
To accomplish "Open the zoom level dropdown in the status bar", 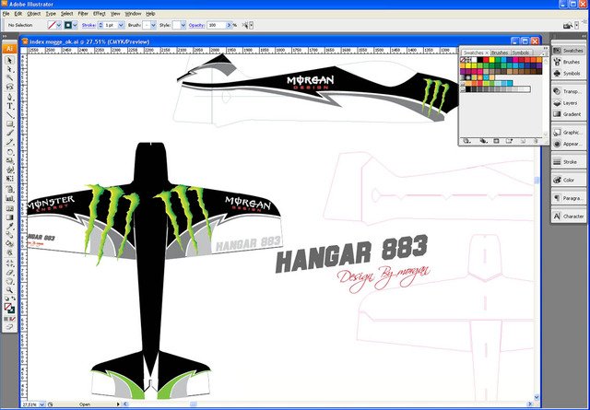I will click(x=41, y=404).
